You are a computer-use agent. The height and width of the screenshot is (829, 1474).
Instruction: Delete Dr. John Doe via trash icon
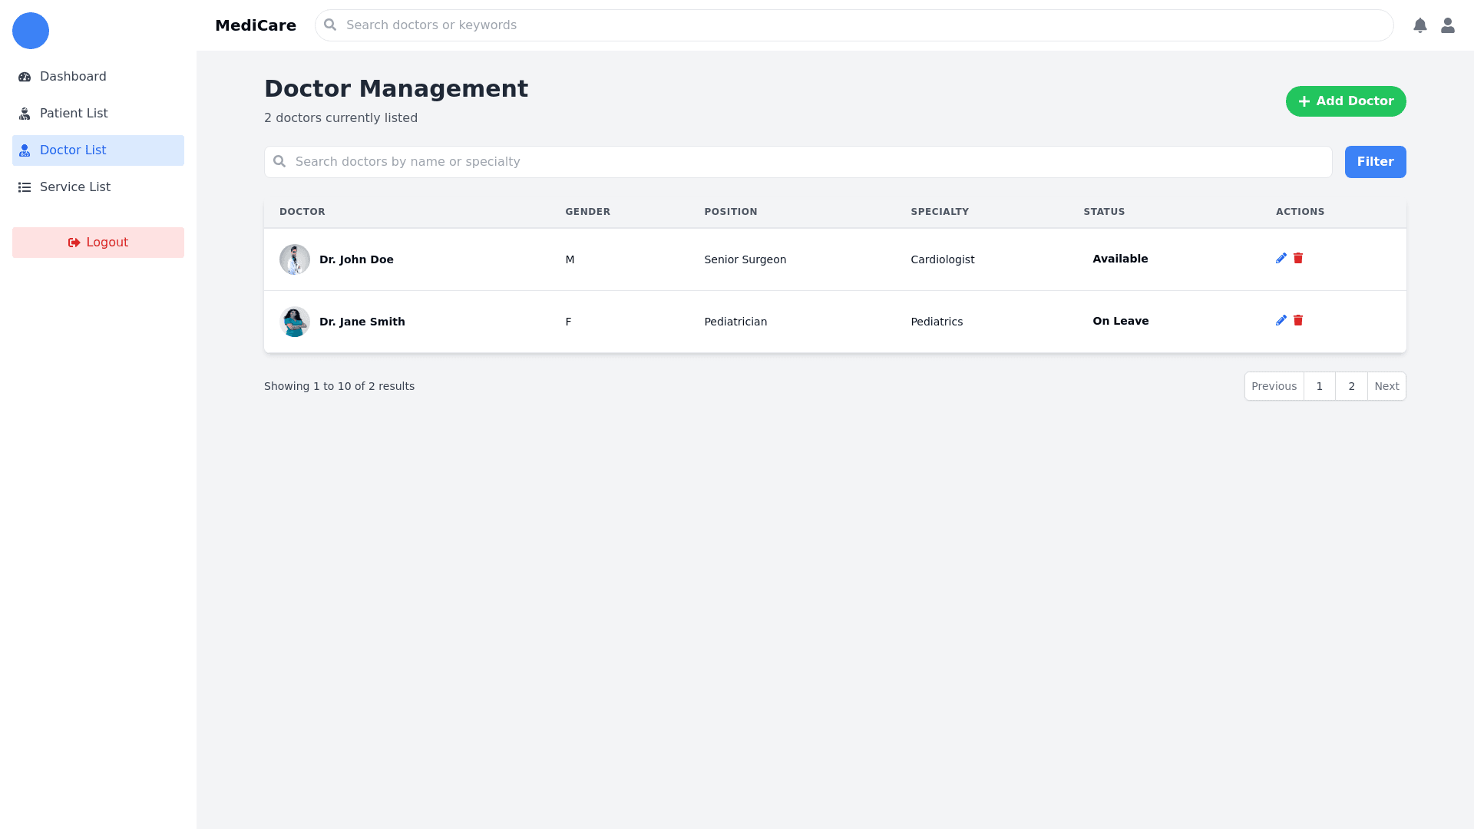point(1298,258)
